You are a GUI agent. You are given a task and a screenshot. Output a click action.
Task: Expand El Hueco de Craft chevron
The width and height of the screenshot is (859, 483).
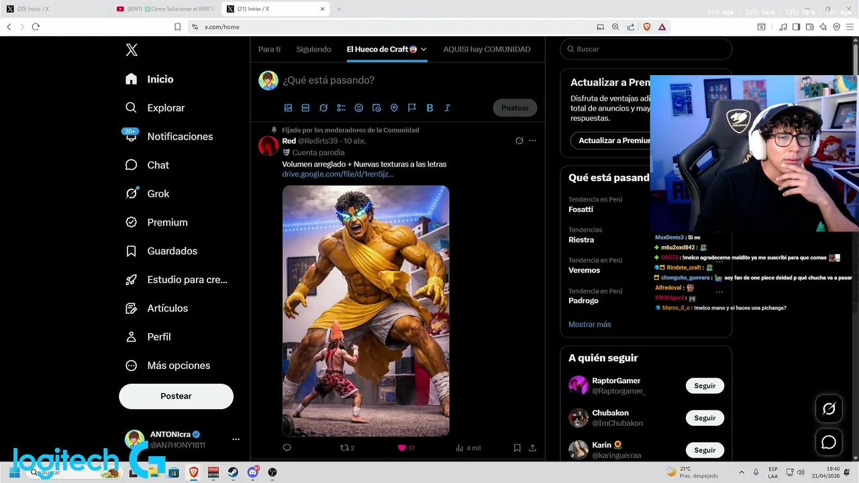[423, 50]
